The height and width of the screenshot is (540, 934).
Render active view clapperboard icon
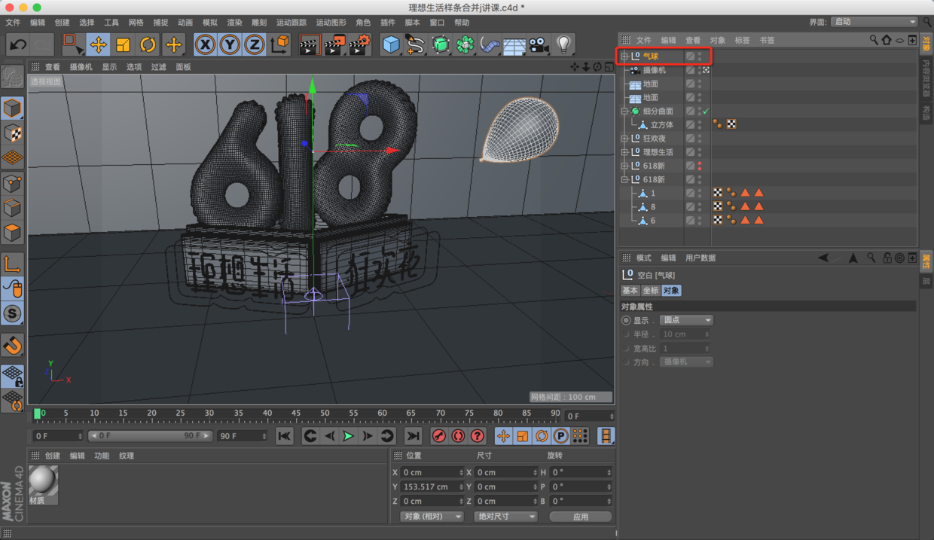309,44
